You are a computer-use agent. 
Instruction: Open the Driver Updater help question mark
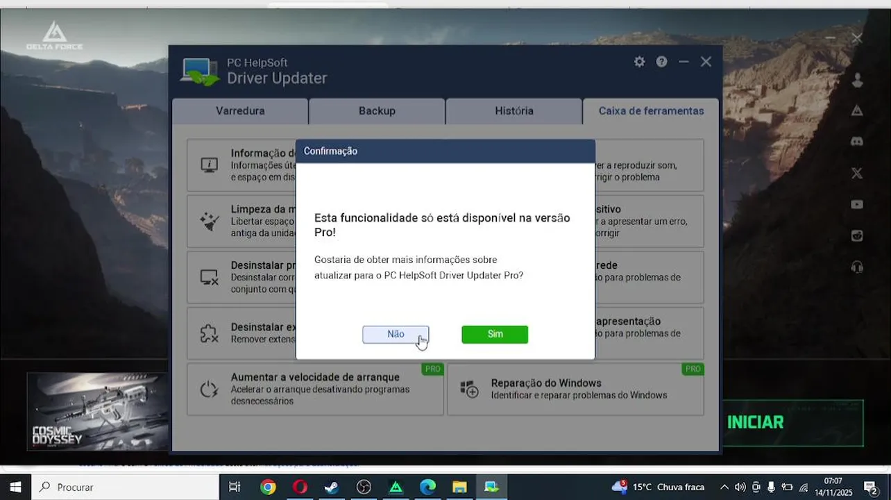click(x=662, y=62)
